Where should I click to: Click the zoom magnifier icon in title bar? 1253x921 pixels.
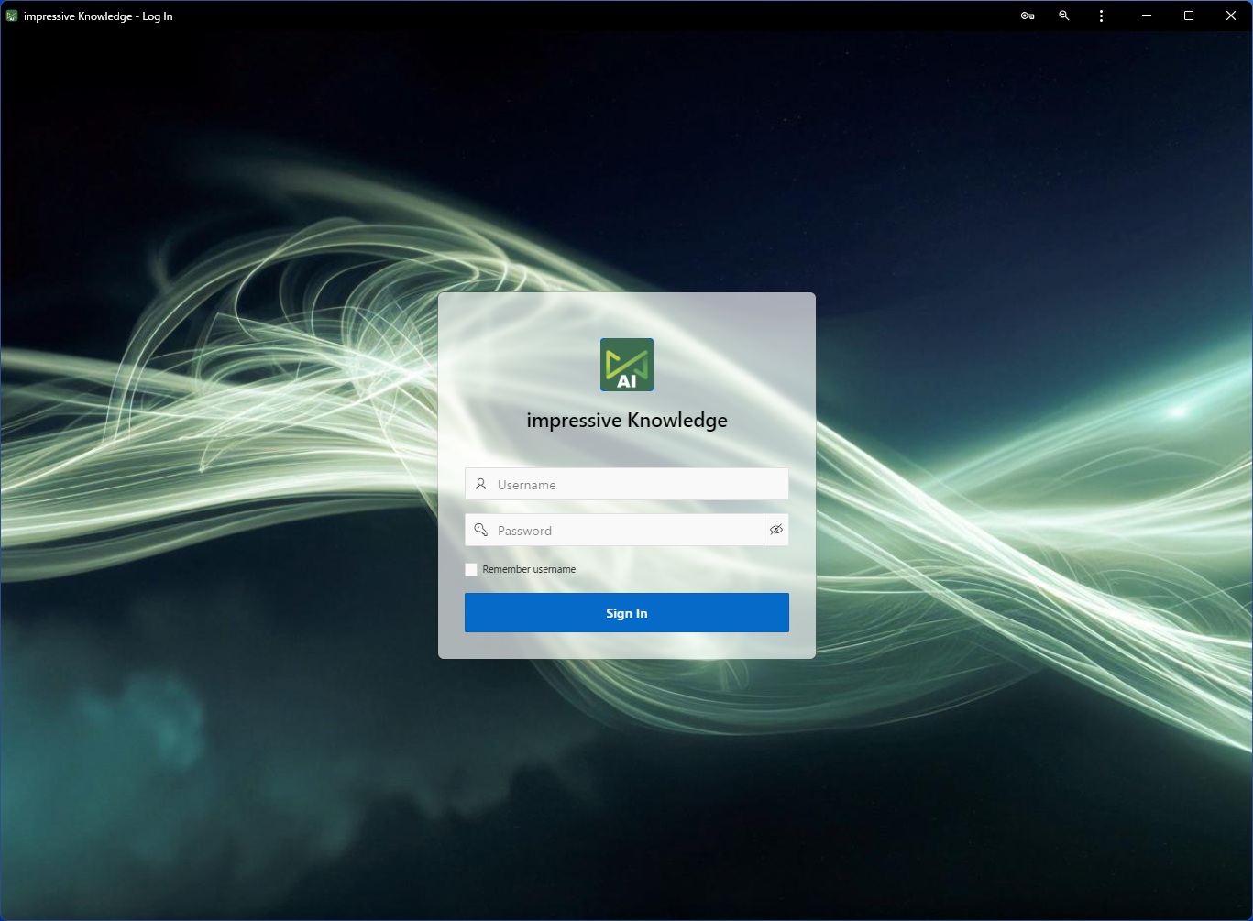coord(1064,16)
